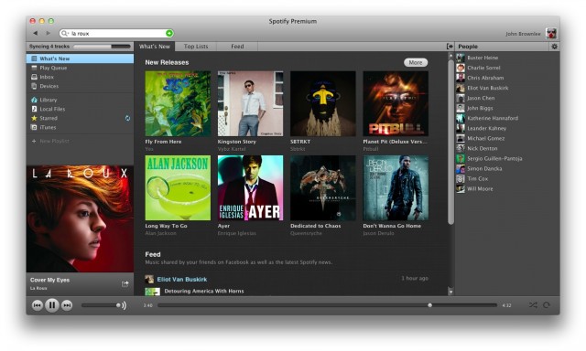Skip to next track
Image resolution: width=586 pixels, height=351 pixels.
[67, 305]
